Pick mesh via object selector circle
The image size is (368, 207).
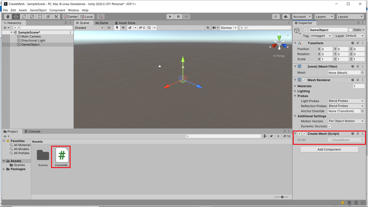click(x=362, y=73)
